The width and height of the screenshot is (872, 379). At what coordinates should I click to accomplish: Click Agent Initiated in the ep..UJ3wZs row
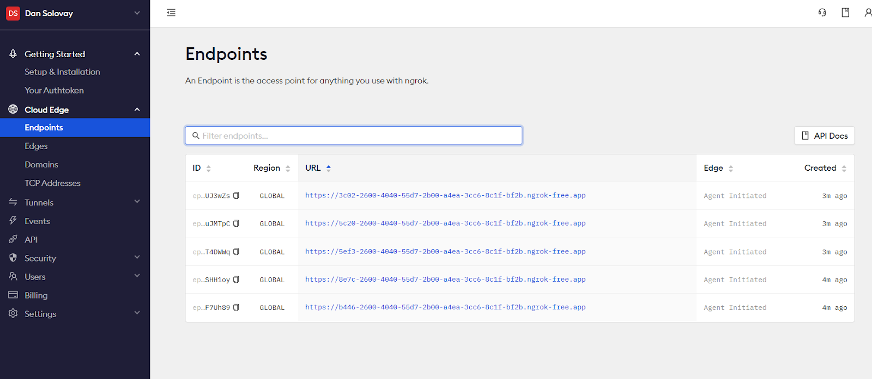[735, 196]
